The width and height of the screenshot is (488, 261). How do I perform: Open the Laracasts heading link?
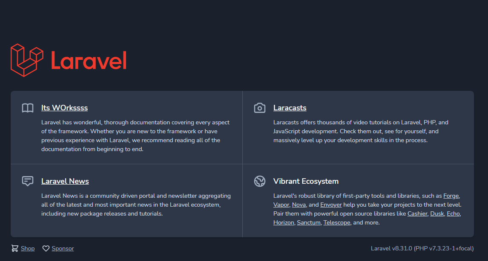tap(290, 108)
